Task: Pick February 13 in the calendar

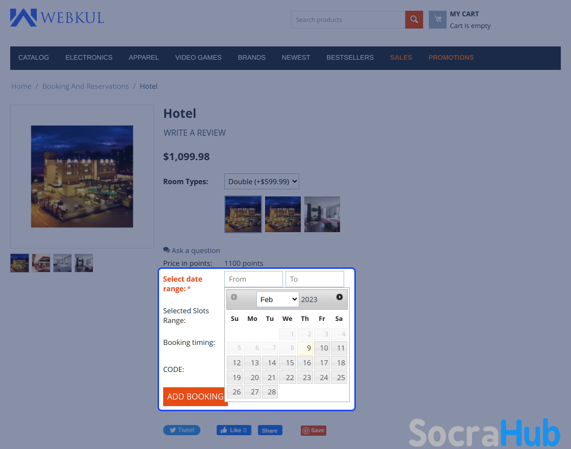Action: pos(252,363)
